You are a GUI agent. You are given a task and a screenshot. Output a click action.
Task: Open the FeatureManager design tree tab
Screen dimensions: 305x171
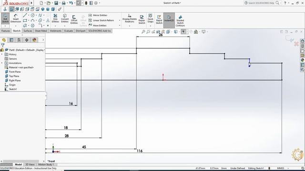point(4,40)
